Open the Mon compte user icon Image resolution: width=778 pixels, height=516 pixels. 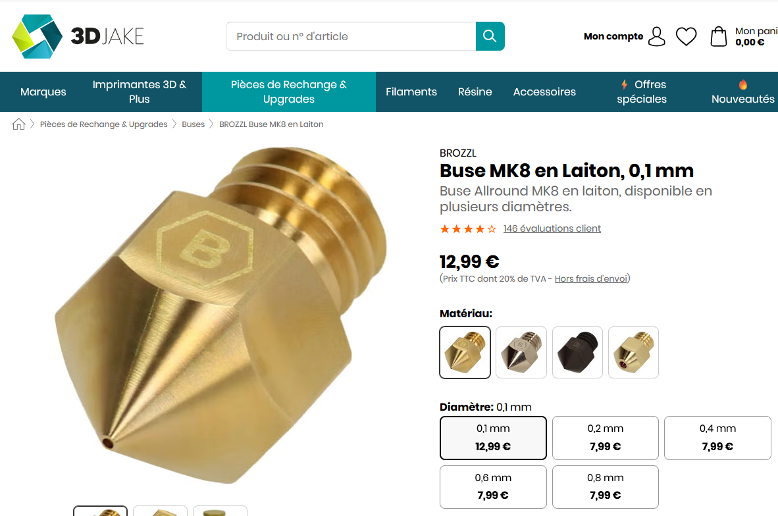(x=656, y=36)
